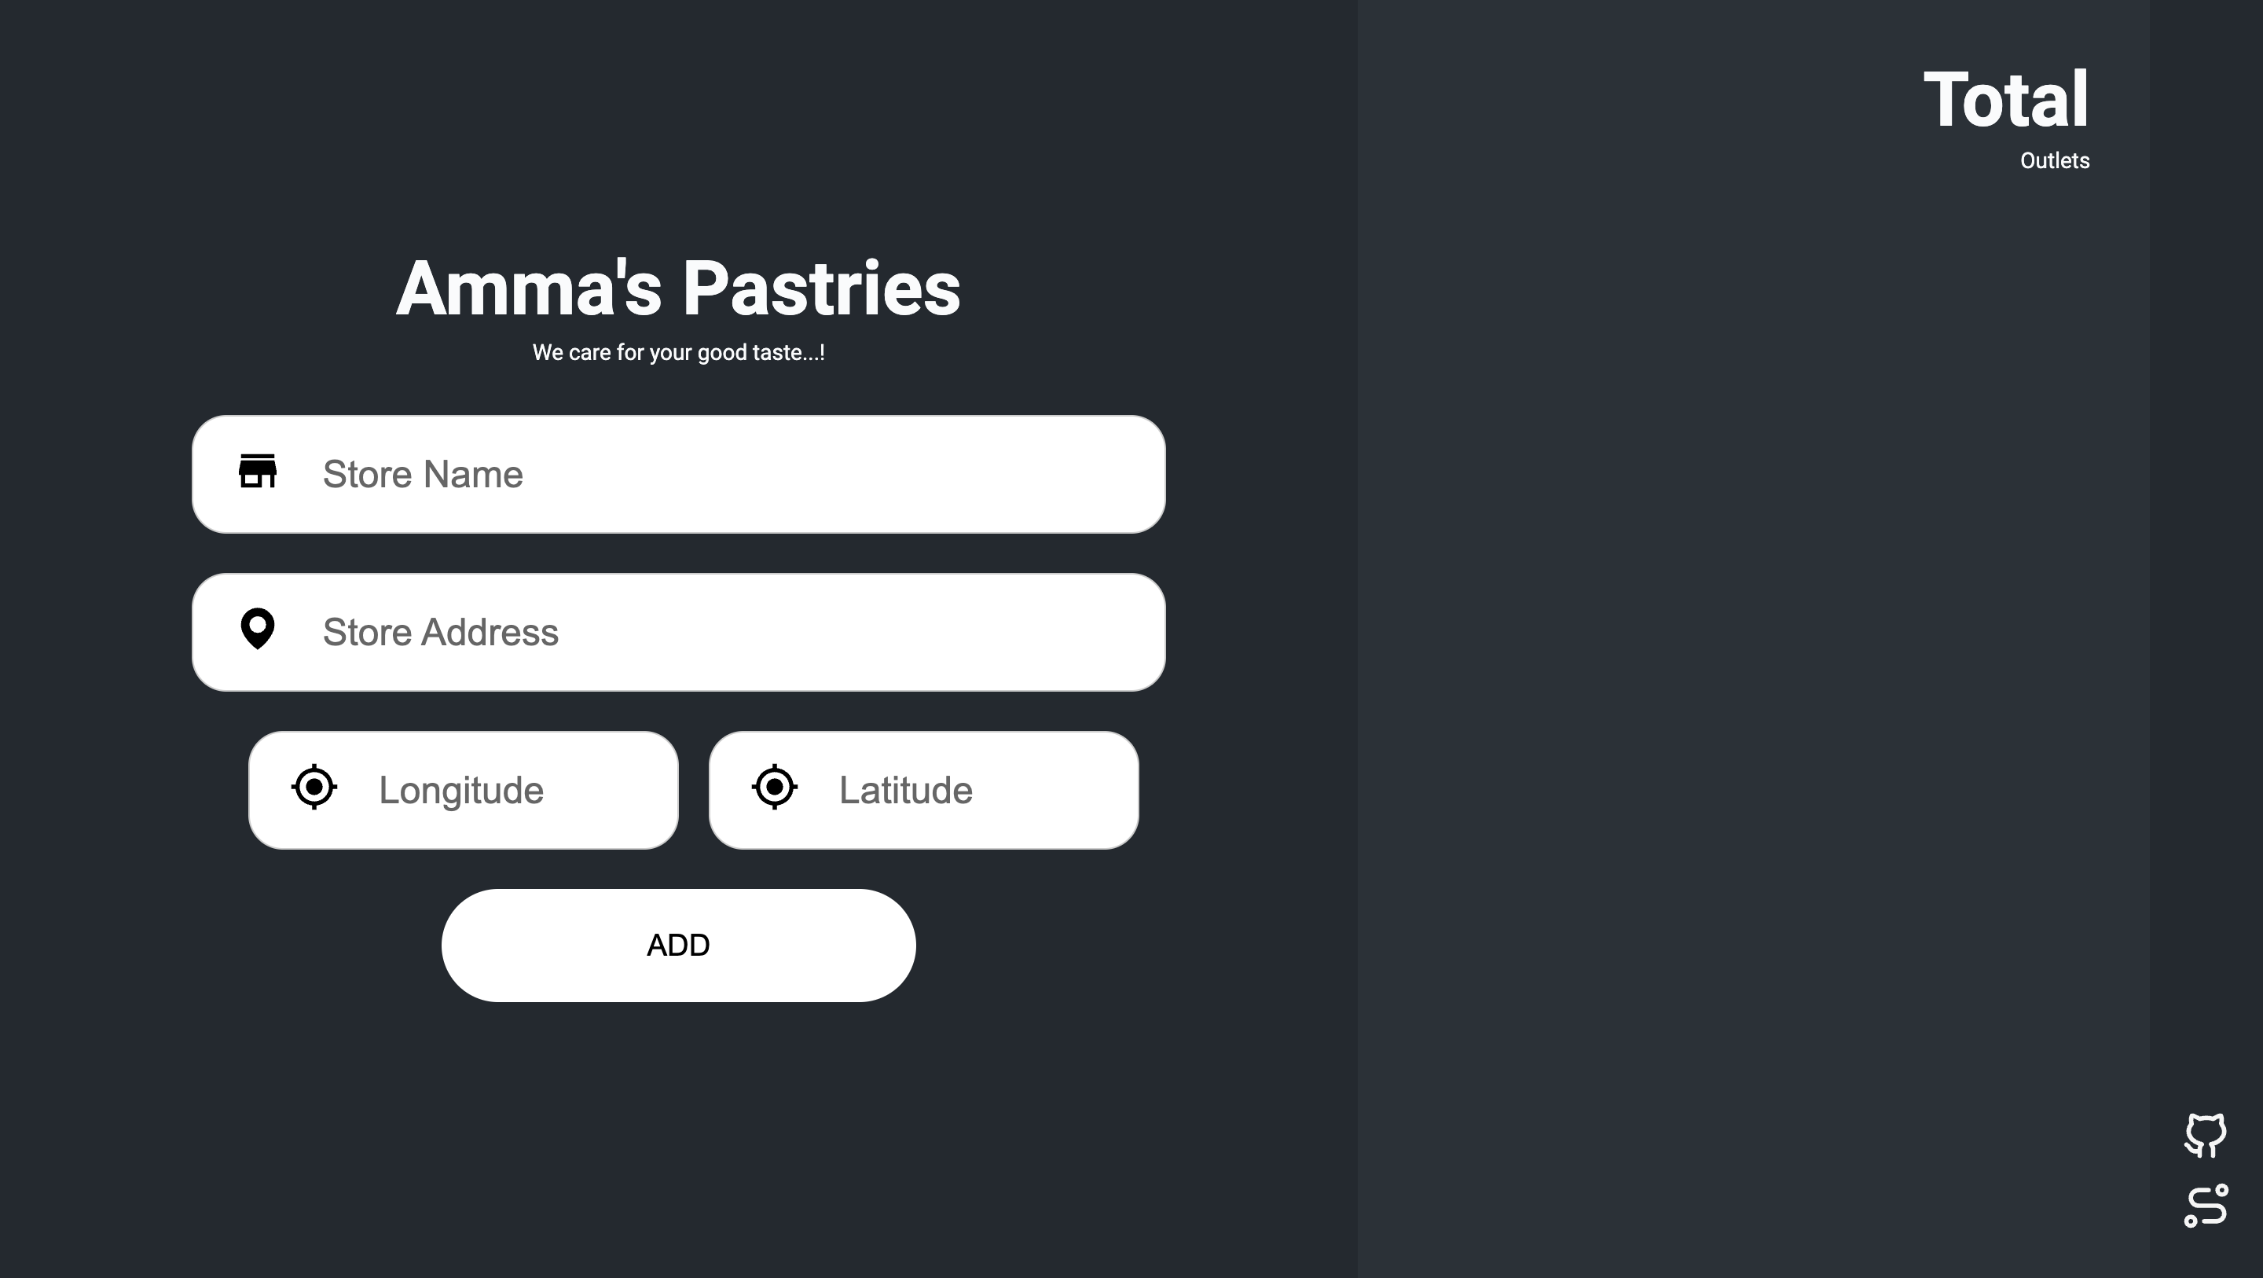Click the Amma's Pastries heading

678,288
